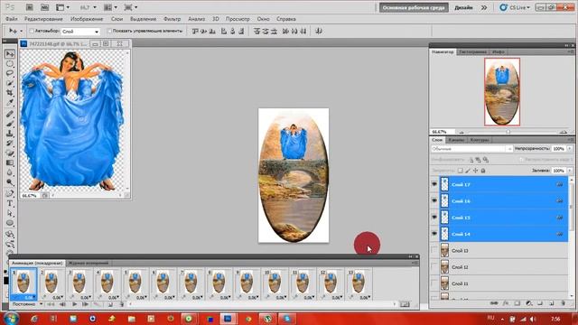This screenshot has width=578, height=325.
Task: Create new adjustment layer icon
Action: tap(528, 303)
